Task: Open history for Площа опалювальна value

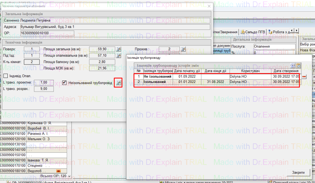Action: (118, 55)
